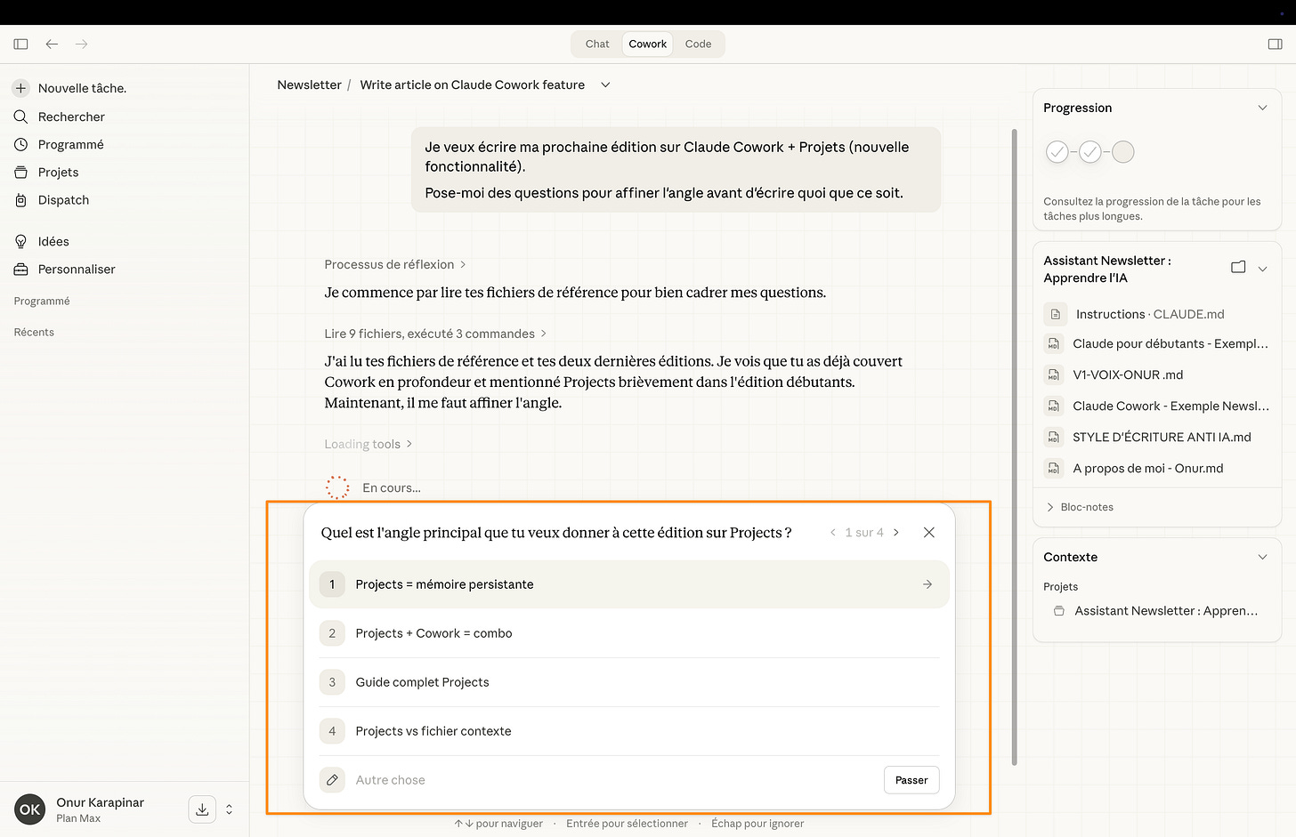
Task: Choose option 'Guide complet Projects'
Action: (x=629, y=682)
